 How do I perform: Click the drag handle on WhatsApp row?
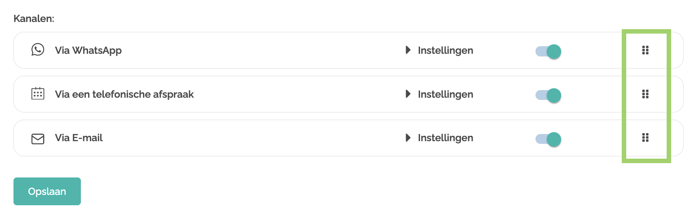645,50
